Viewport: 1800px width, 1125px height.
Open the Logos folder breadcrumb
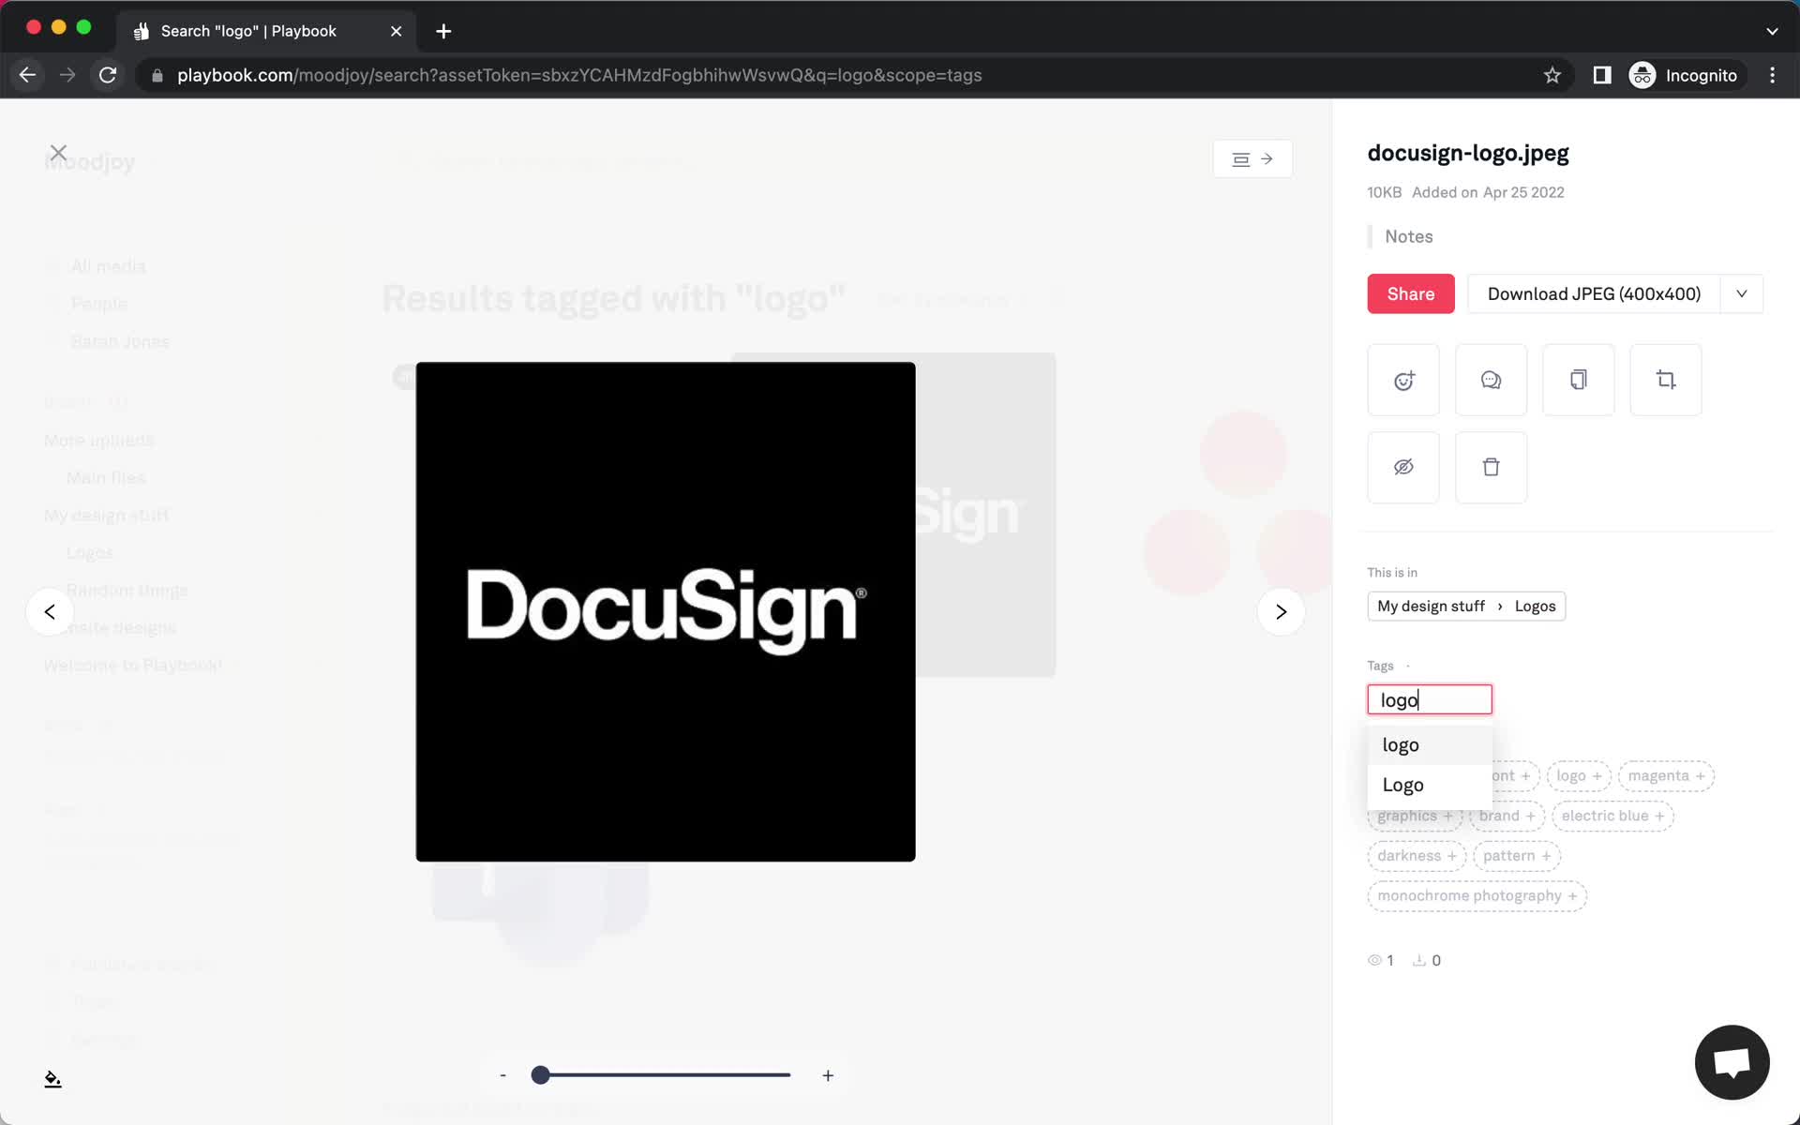1535,606
